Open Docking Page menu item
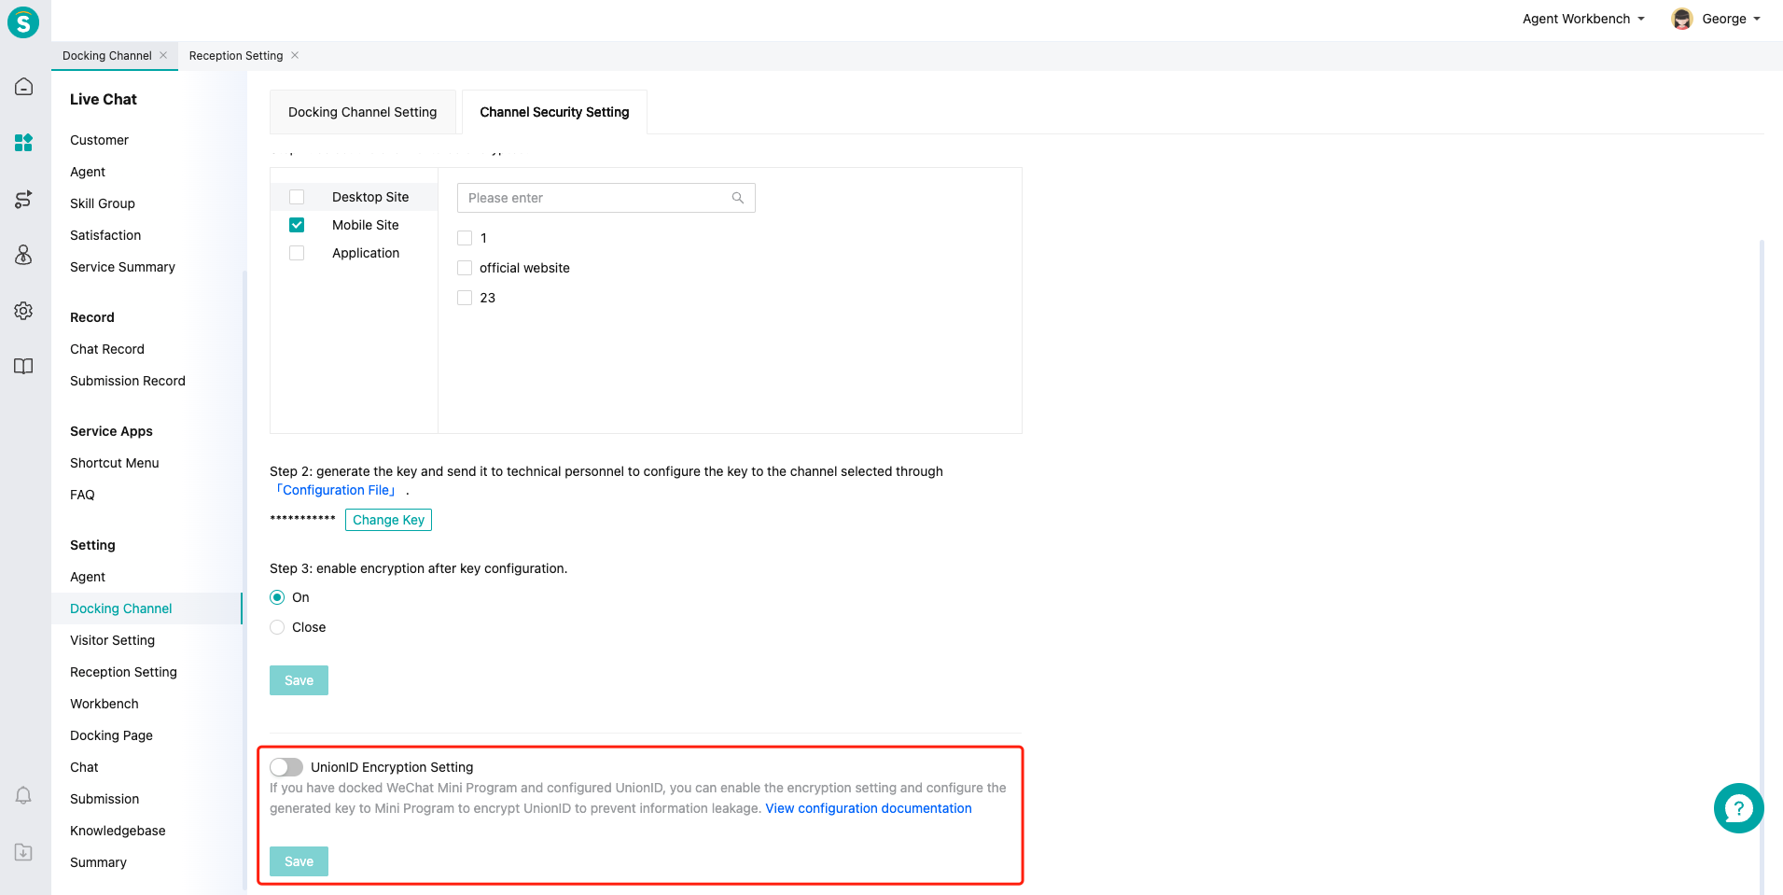This screenshot has height=895, width=1783. pyautogui.click(x=111, y=735)
